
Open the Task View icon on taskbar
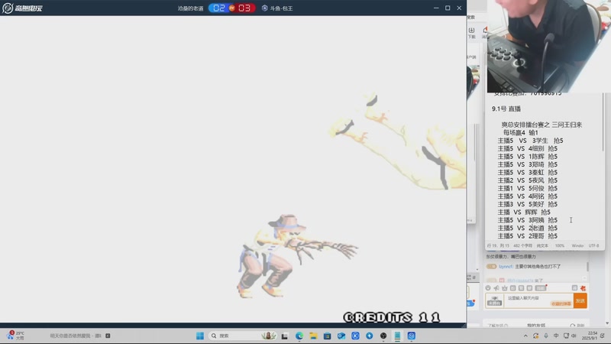click(285, 336)
